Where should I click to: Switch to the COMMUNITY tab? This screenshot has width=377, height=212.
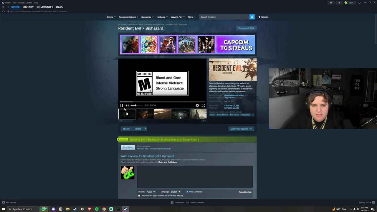[45, 7]
